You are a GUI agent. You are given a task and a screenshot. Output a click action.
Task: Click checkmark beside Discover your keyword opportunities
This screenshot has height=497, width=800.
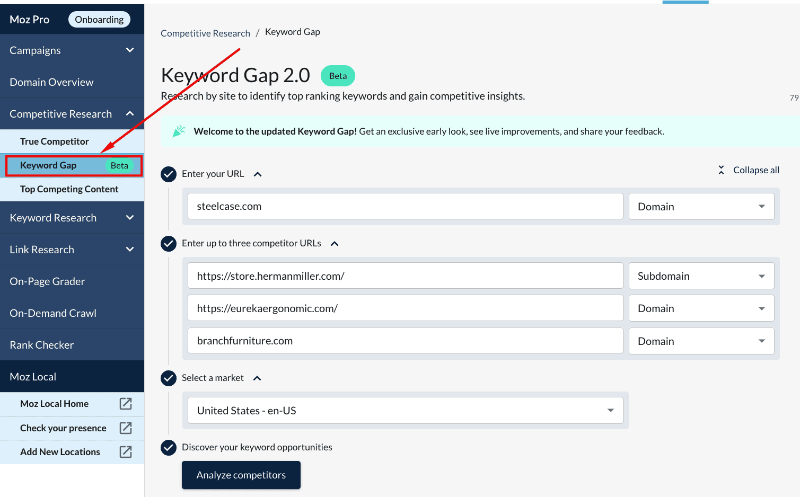click(169, 448)
